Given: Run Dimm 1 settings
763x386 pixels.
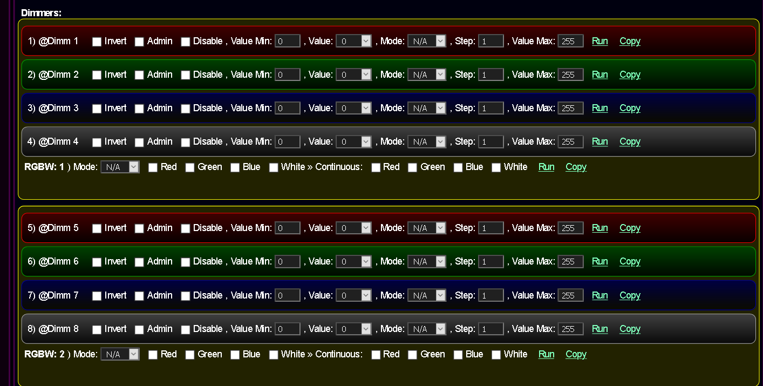Looking at the screenshot, I should (600, 41).
